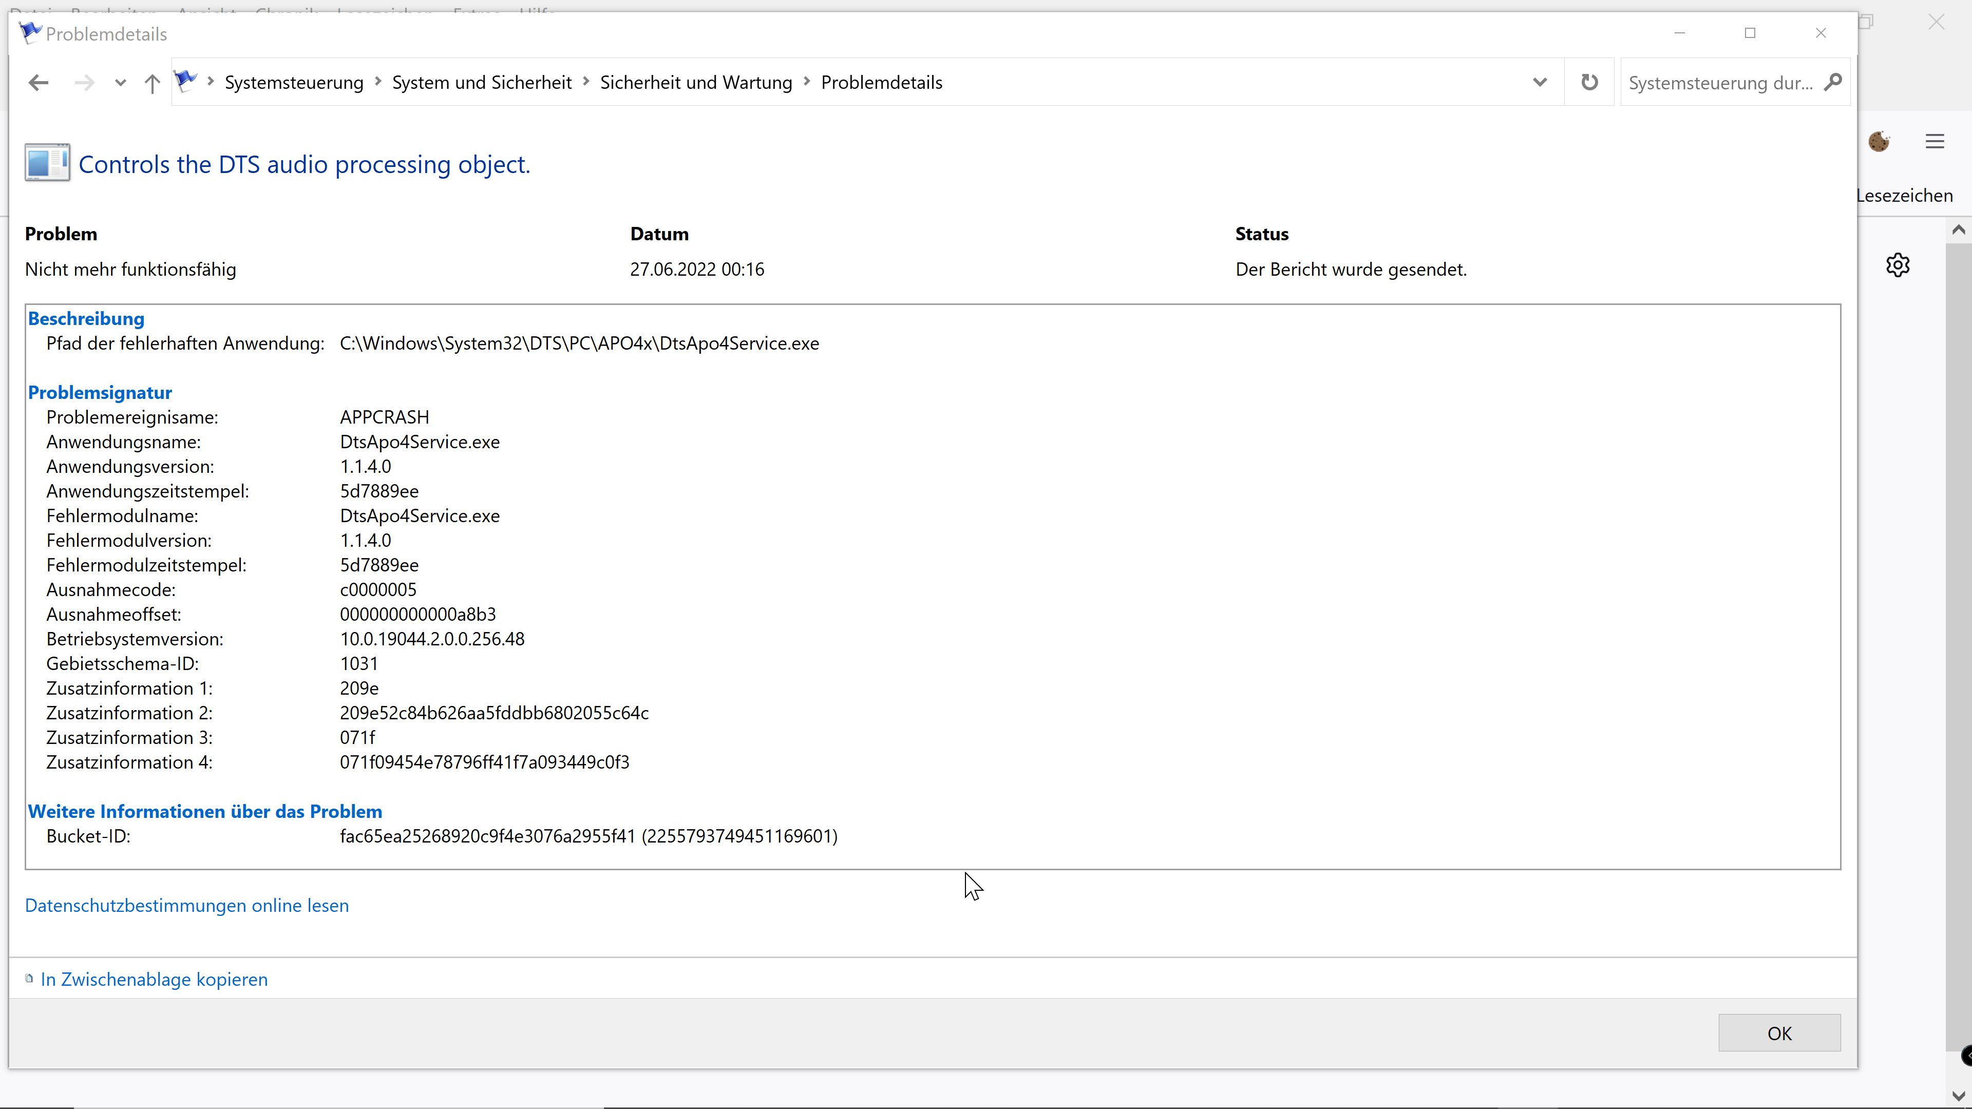Click the flag icon in the address bar

[x=185, y=81]
